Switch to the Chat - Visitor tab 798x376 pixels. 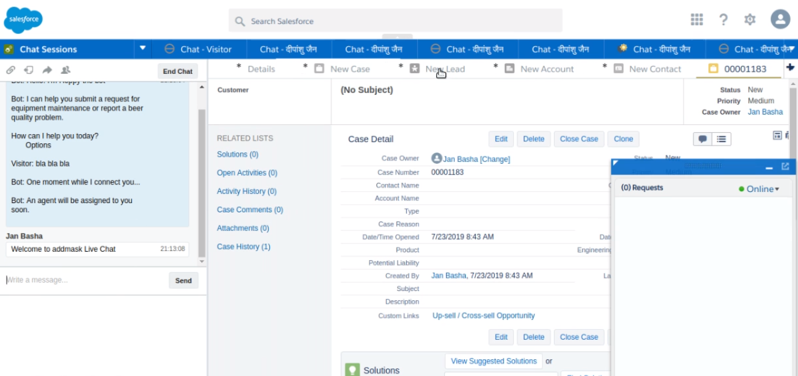point(198,49)
